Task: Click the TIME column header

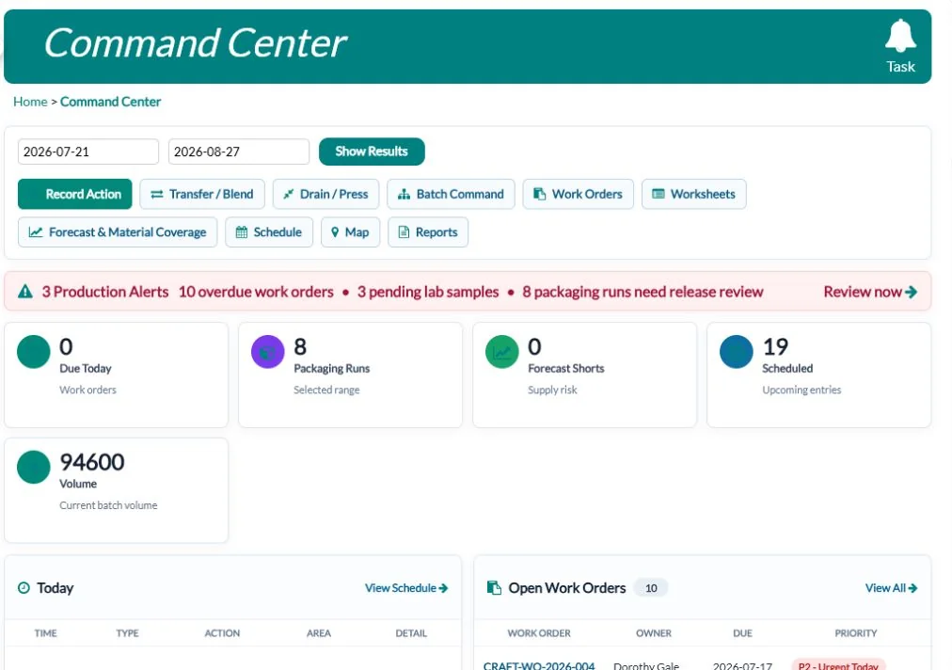Action: [x=45, y=633]
